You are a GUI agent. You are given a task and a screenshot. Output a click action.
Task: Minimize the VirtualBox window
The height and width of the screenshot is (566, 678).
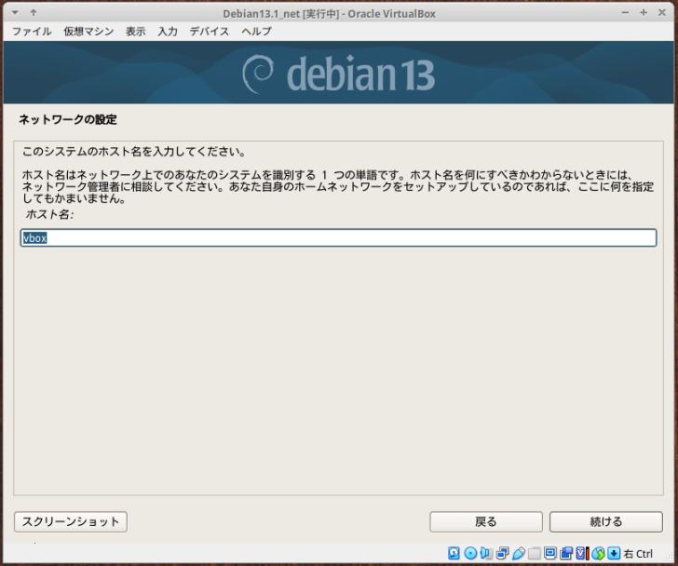(x=625, y=12)
